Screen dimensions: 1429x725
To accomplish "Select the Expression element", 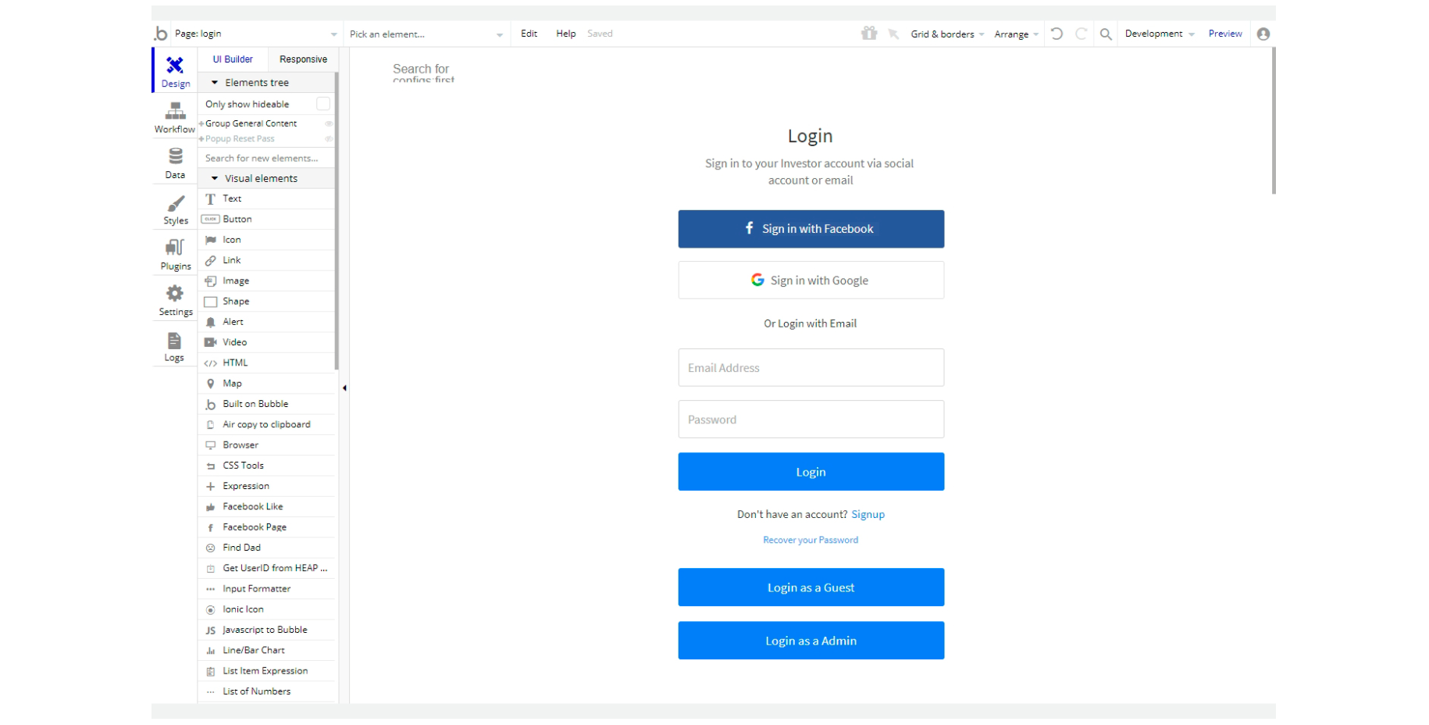I will click(267, 486).
